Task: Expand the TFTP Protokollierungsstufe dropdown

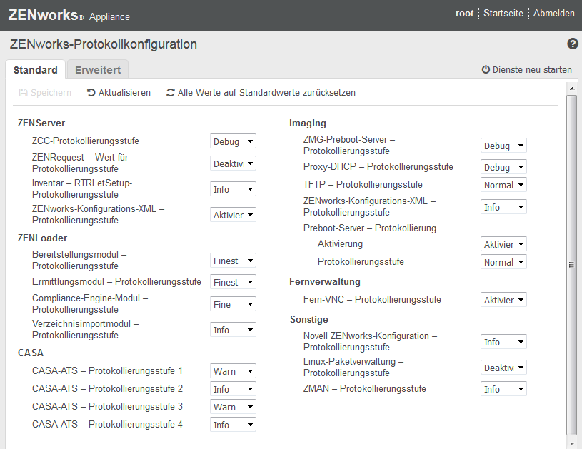Action: click(503, 185)
